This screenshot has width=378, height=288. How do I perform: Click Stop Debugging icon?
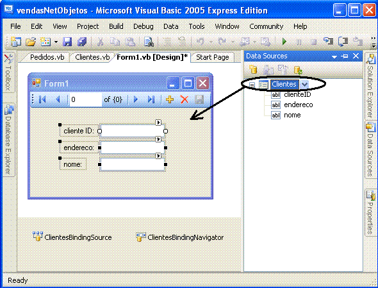click(x=313, y=42)
